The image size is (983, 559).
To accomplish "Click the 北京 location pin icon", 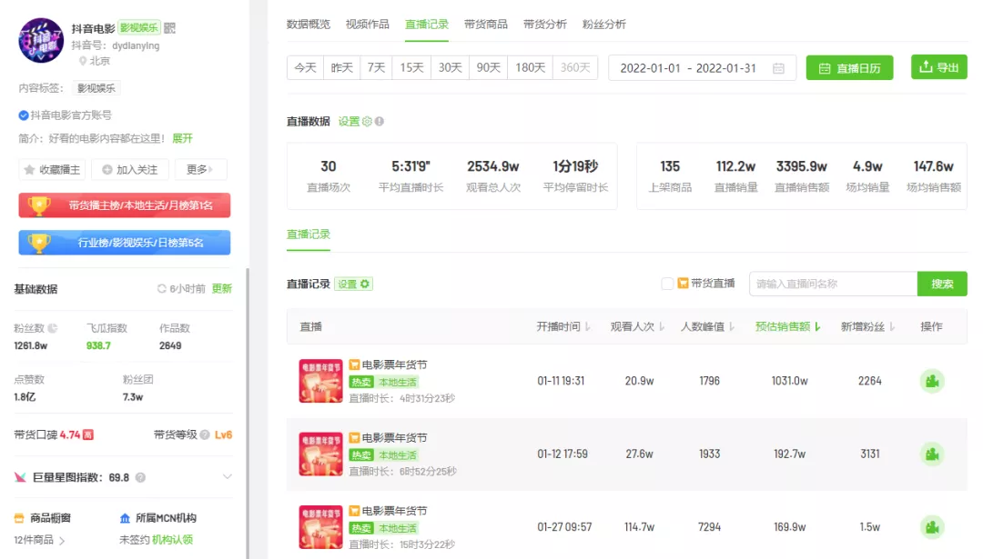I will tap(82, 61).
